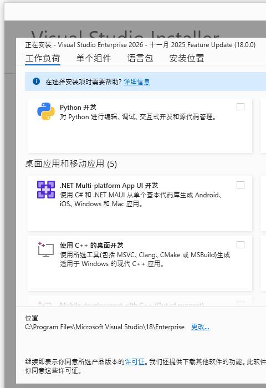Viewport: 266px width, 388px height.
Task: Click the C++ desktop development icon
Action: coord(46,249)
